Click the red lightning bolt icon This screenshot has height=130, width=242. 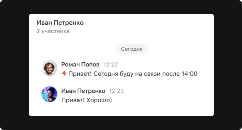point(64,74)
